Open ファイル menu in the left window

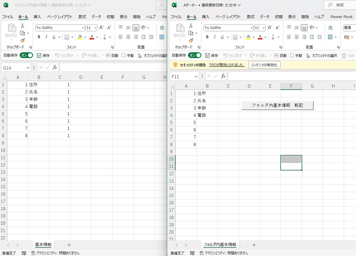click(8, 17)
